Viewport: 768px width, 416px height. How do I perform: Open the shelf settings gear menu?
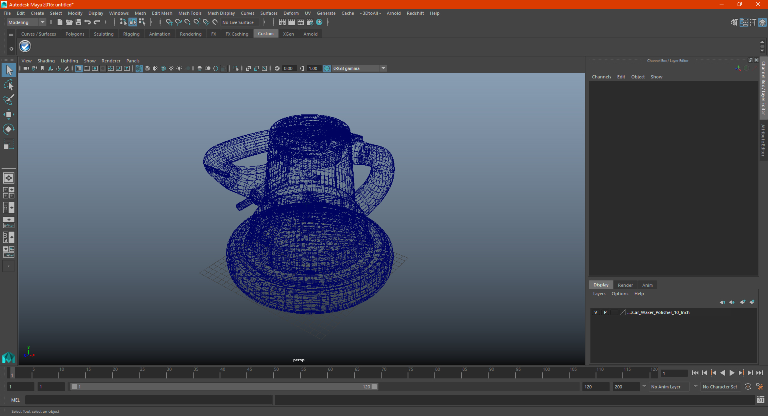pos(11,49)
